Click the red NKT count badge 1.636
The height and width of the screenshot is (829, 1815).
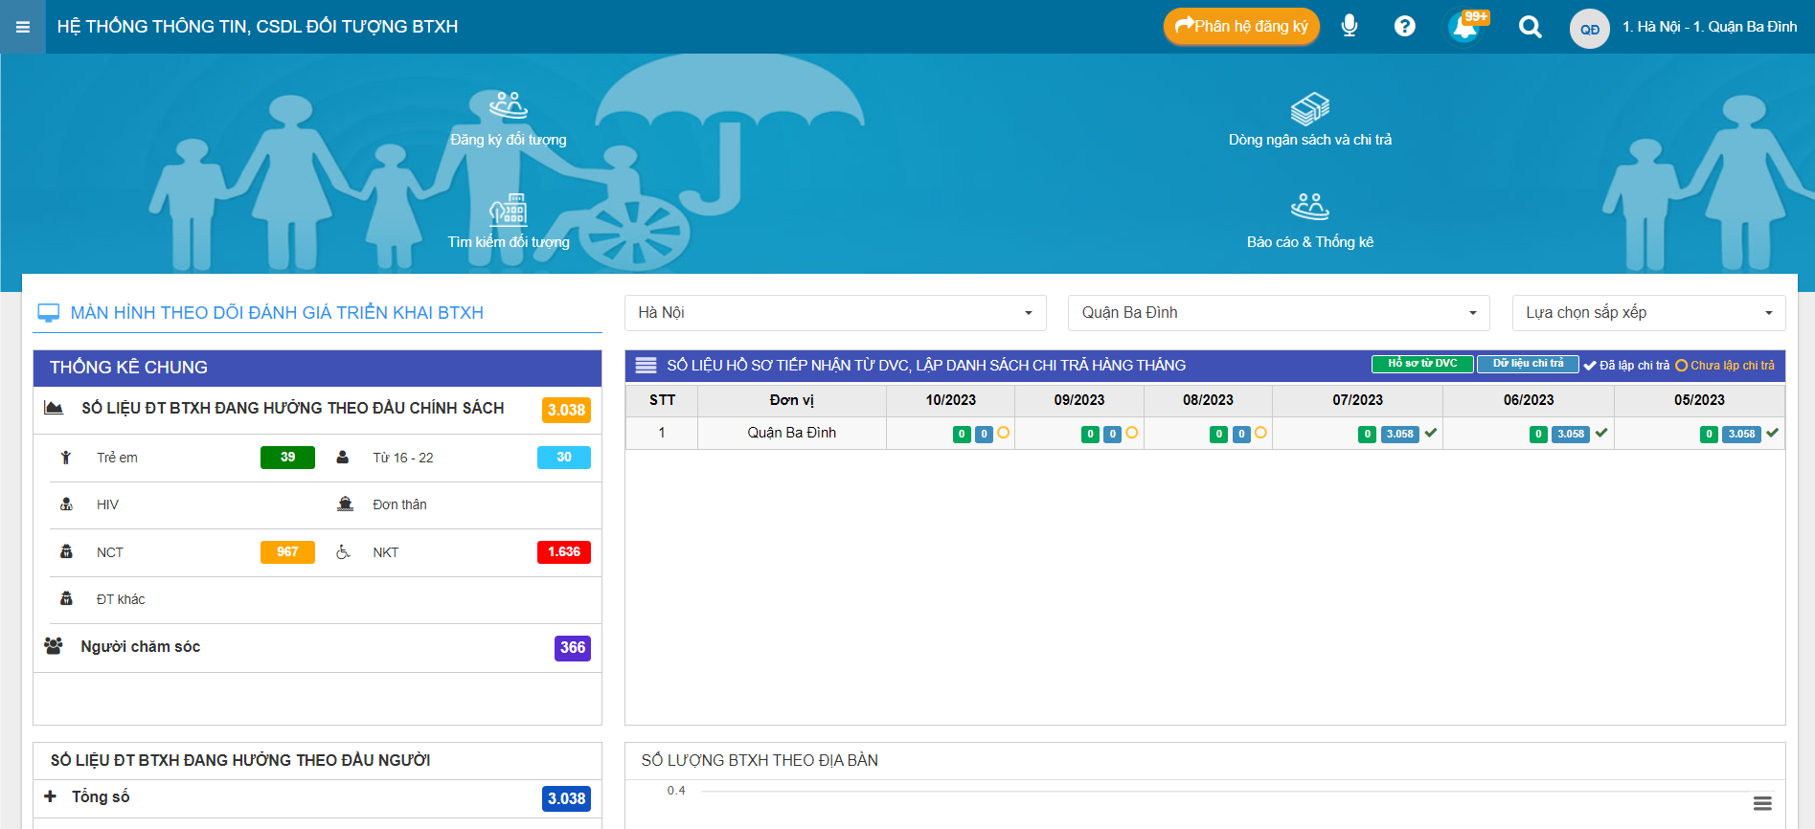563,552
